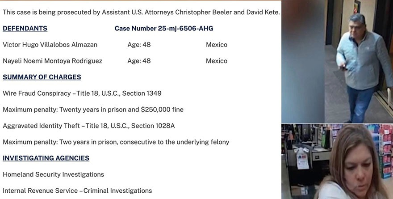
Task: Open the surveillance photo of man in gray jacket
Action: (337, 61)
